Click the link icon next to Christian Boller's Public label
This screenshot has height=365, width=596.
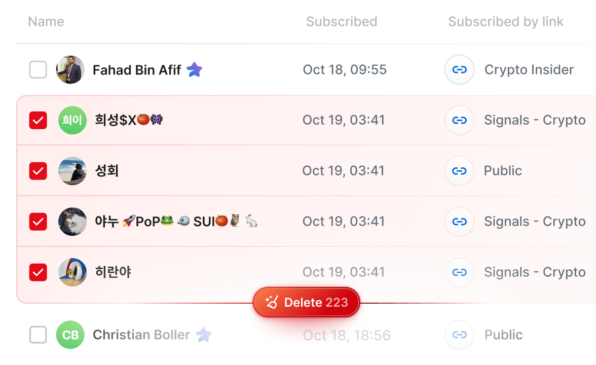(459, 335)
